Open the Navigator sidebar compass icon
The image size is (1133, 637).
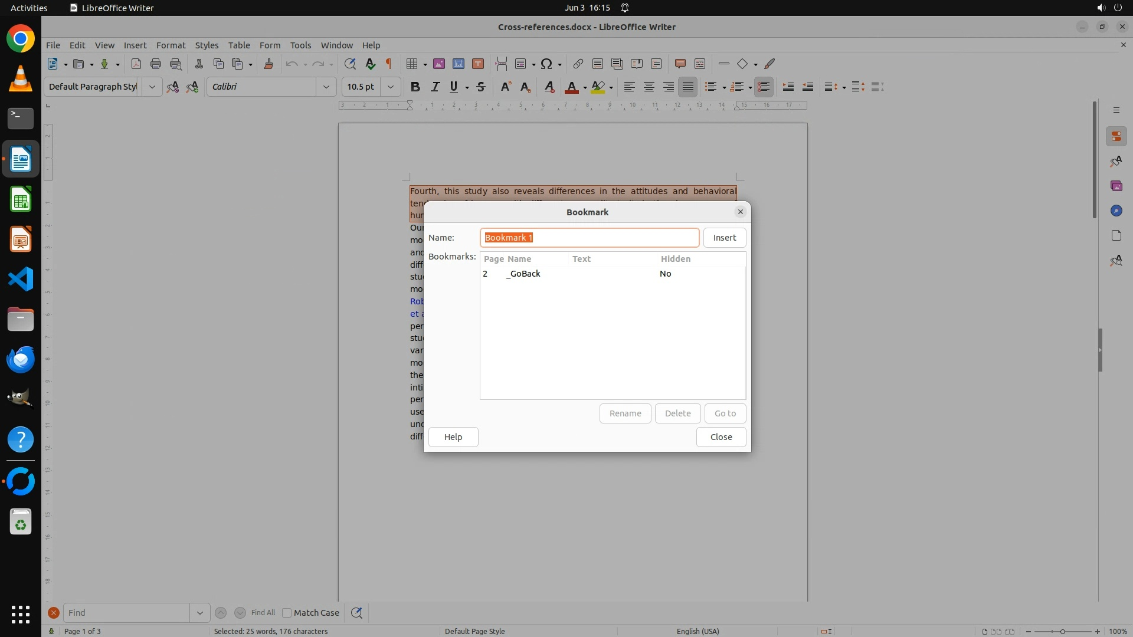[1116, 211]
